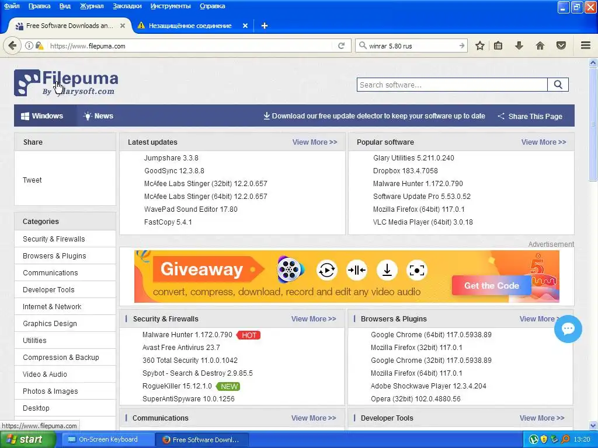The image size is (598, 448).
Task: Open the Журнал menu
Action: [92, 6]
